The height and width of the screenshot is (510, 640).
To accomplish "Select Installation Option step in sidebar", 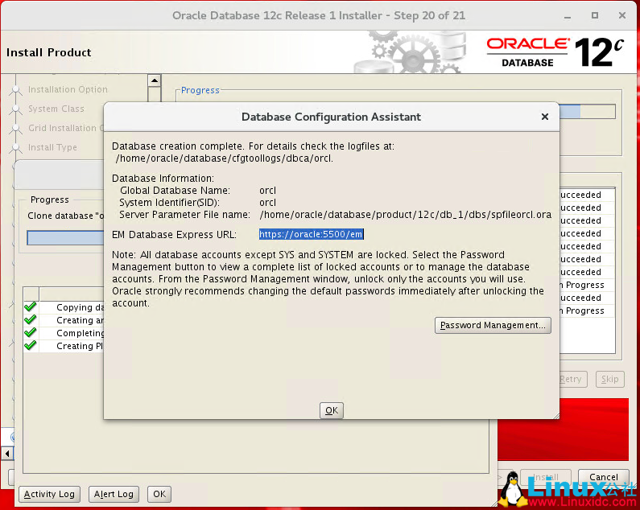I will click(x=68, y=89).
